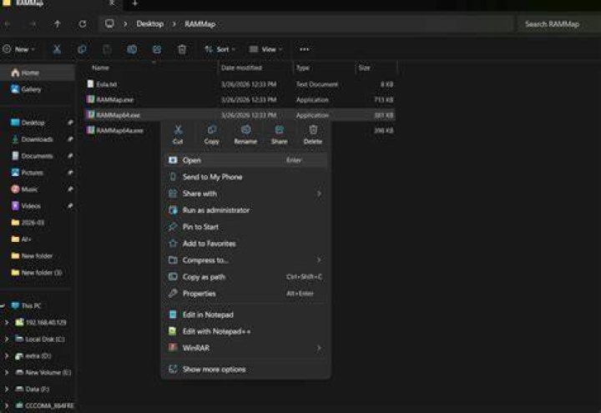Select the Eula.txt file
601x413 pixels.
pos(240,84)
